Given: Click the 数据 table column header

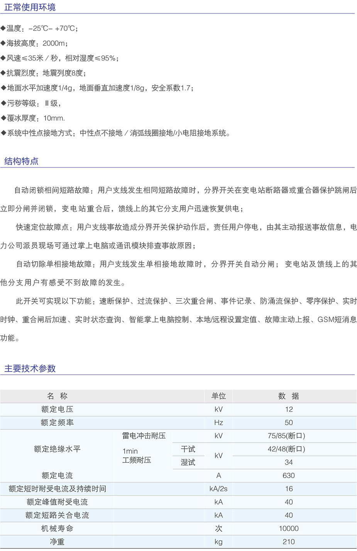Looking at the screenshot, I should [288, 396].
